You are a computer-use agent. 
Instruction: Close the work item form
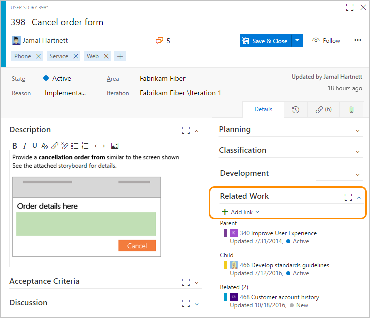click(x=363, y=7)
